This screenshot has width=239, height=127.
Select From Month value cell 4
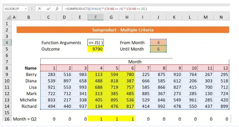(158, 43)
